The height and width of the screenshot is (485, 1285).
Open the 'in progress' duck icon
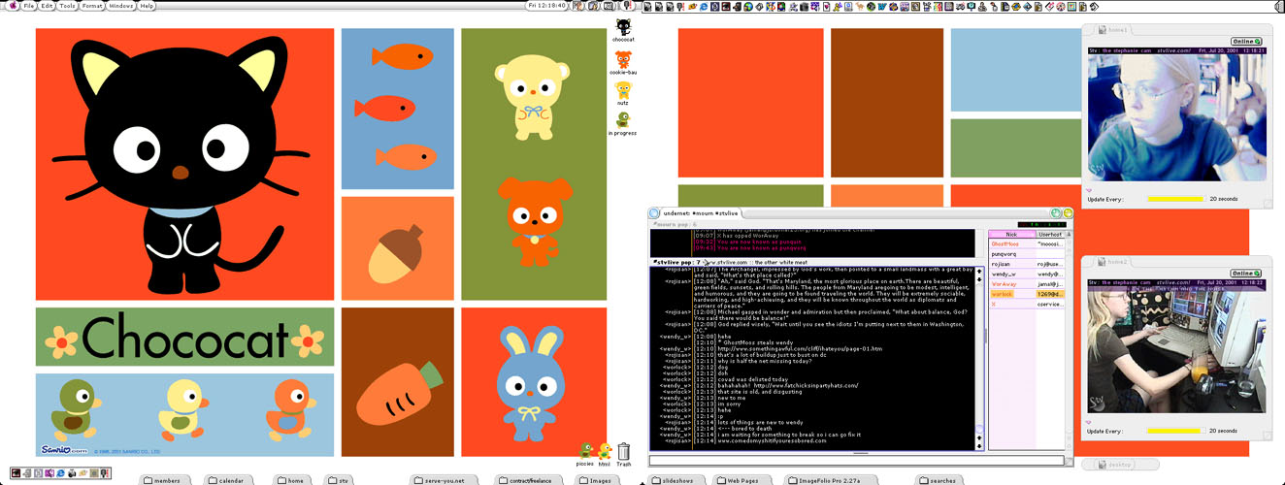coord(623,120)
